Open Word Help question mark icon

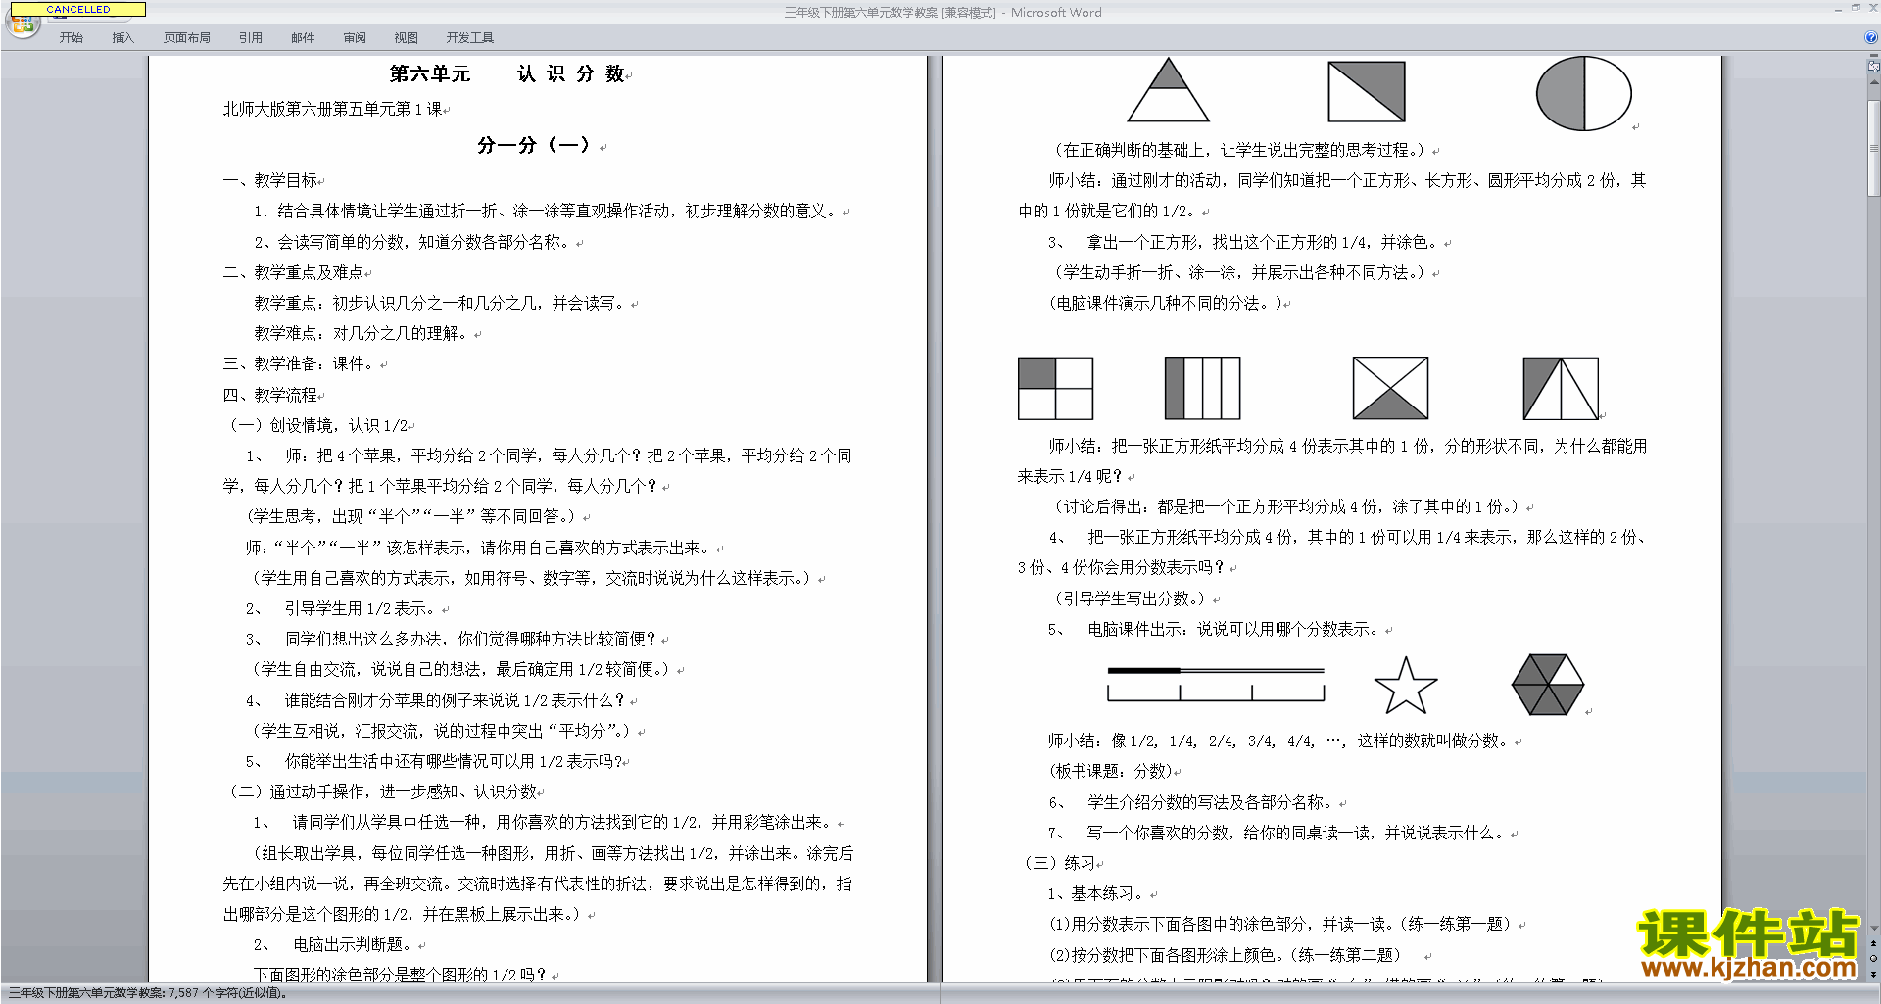pyautogui.click(x=1871, y=37)
